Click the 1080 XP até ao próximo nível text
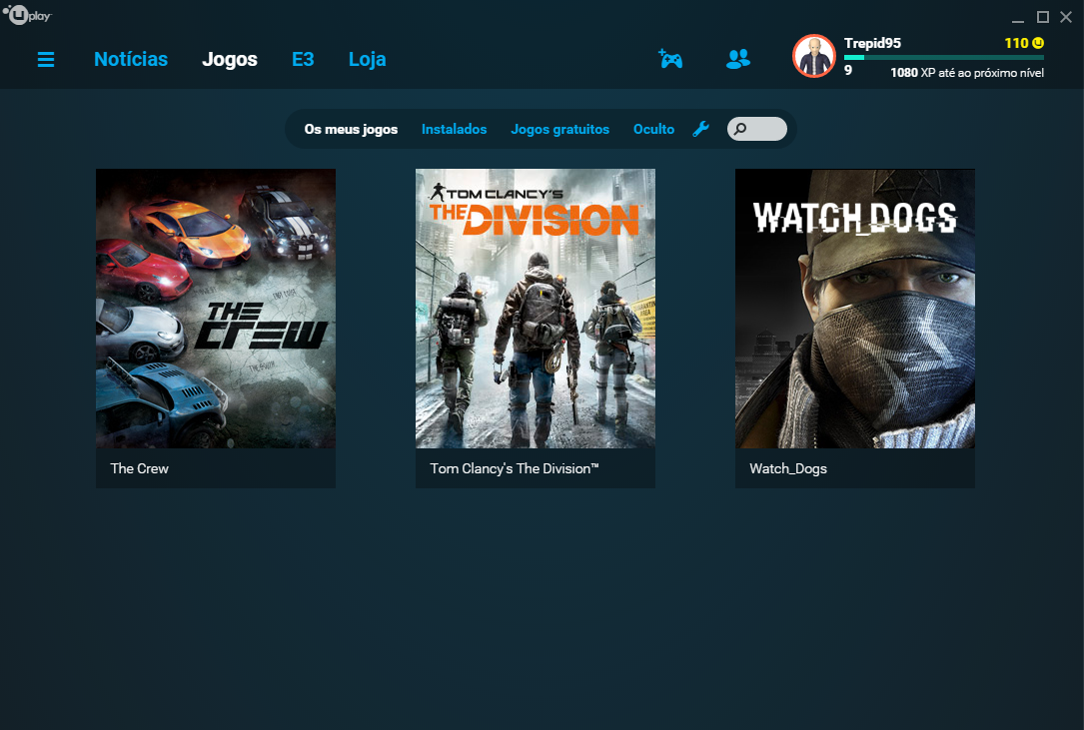 point(967,73)
